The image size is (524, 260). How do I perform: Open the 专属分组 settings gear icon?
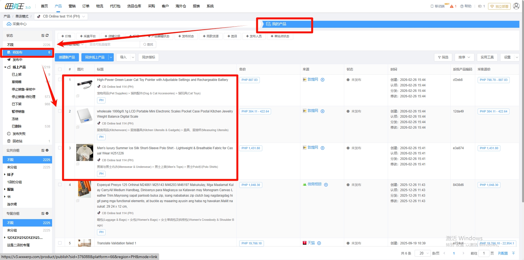tap(47, 213)
